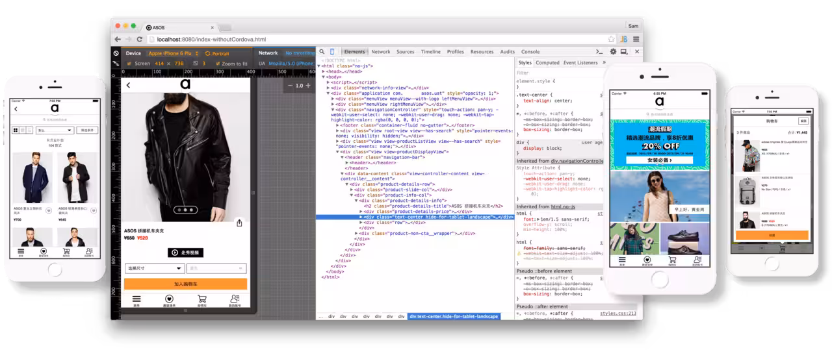The height and width of the screenshot is (357, 832).
Task: Open the Sources tab
Action: click(406, 52)
